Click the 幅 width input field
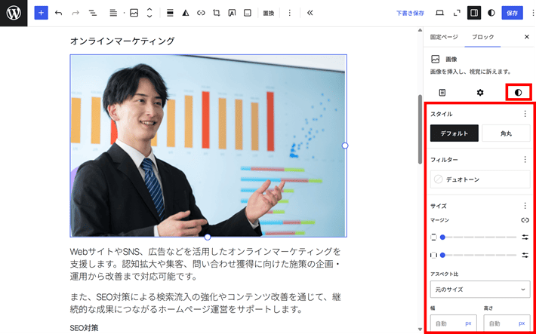 pos(448,323)
